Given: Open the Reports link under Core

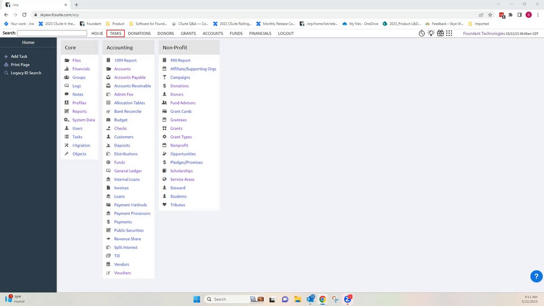Looking at the screenshot, I should tap(79, 111).
